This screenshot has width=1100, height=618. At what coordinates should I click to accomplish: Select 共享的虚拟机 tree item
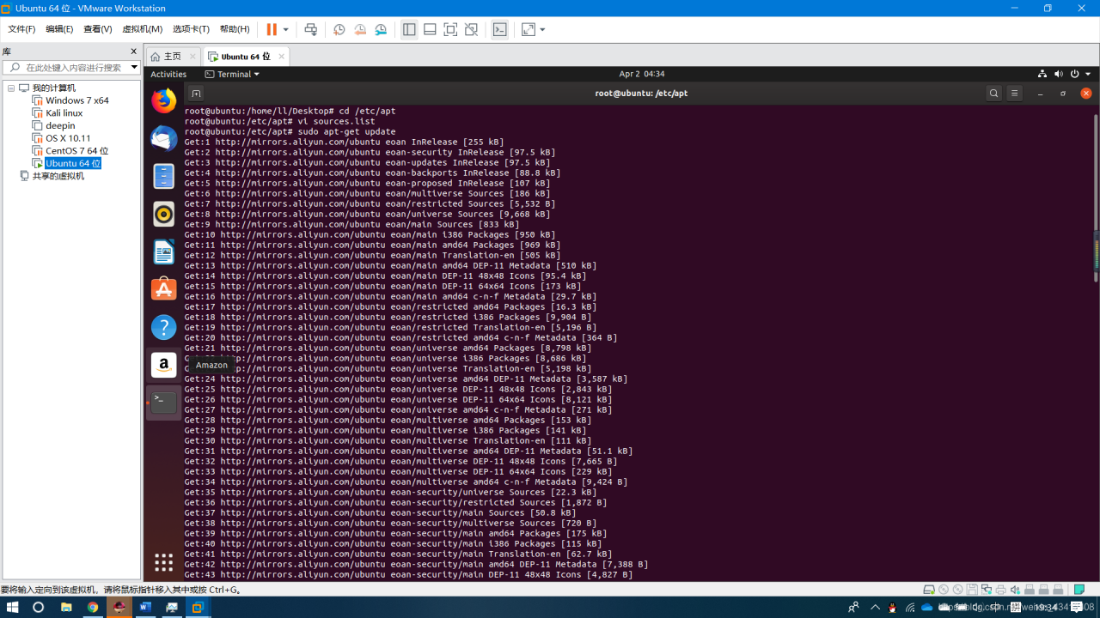pos(58,176)
